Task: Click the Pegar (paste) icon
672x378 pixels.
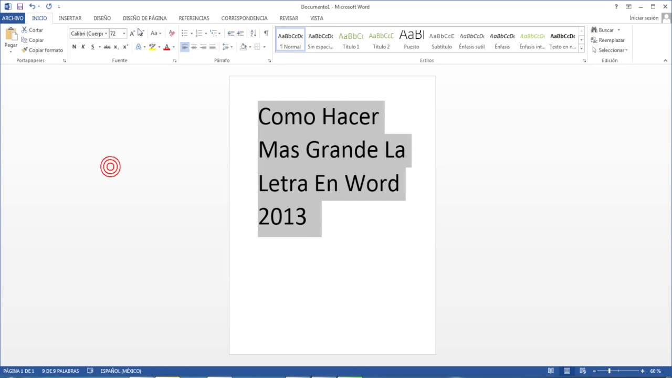Action: [x=11, y=35]
